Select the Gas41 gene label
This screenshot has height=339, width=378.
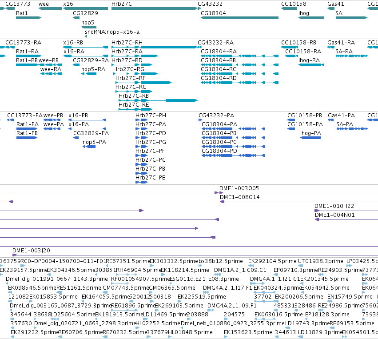(x=335, y=4)
